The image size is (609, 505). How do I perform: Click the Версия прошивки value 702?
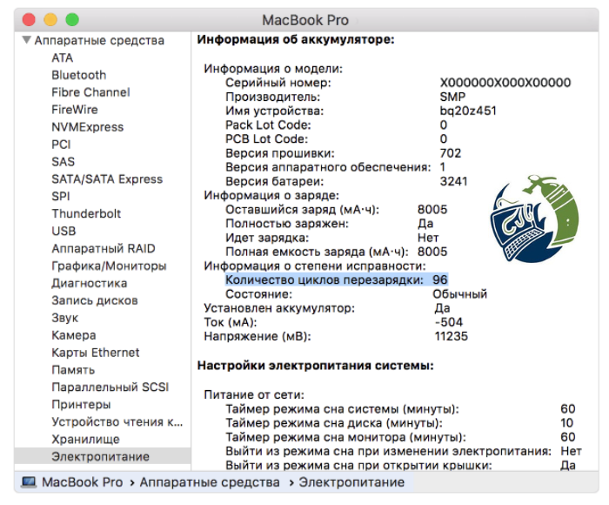[451, 153]
